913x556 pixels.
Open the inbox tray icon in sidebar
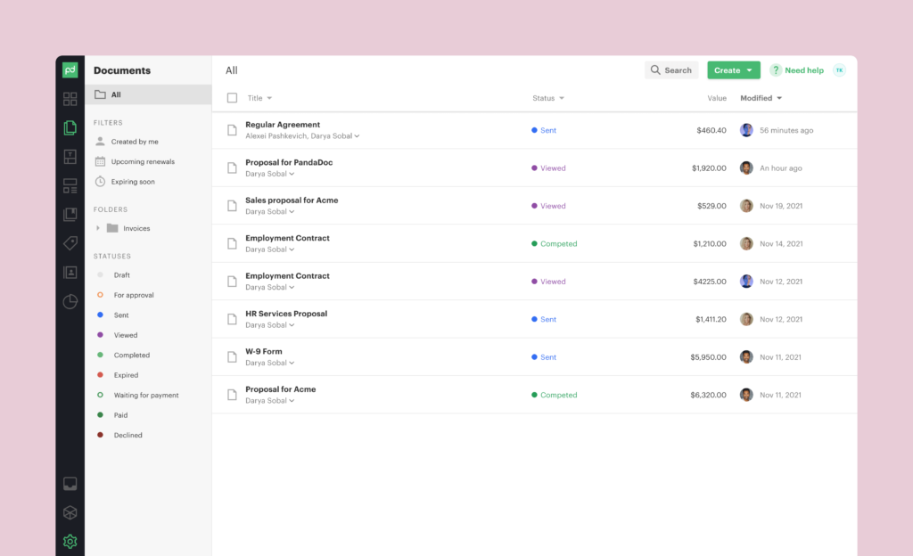(70, 484)
